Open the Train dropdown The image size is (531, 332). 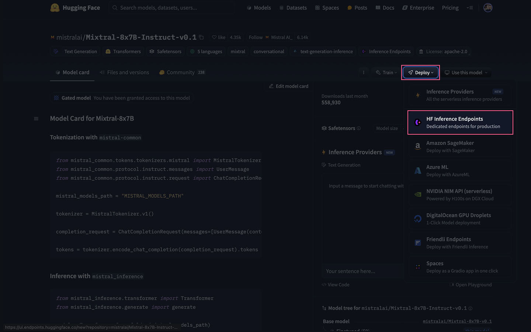pos(386,73)
